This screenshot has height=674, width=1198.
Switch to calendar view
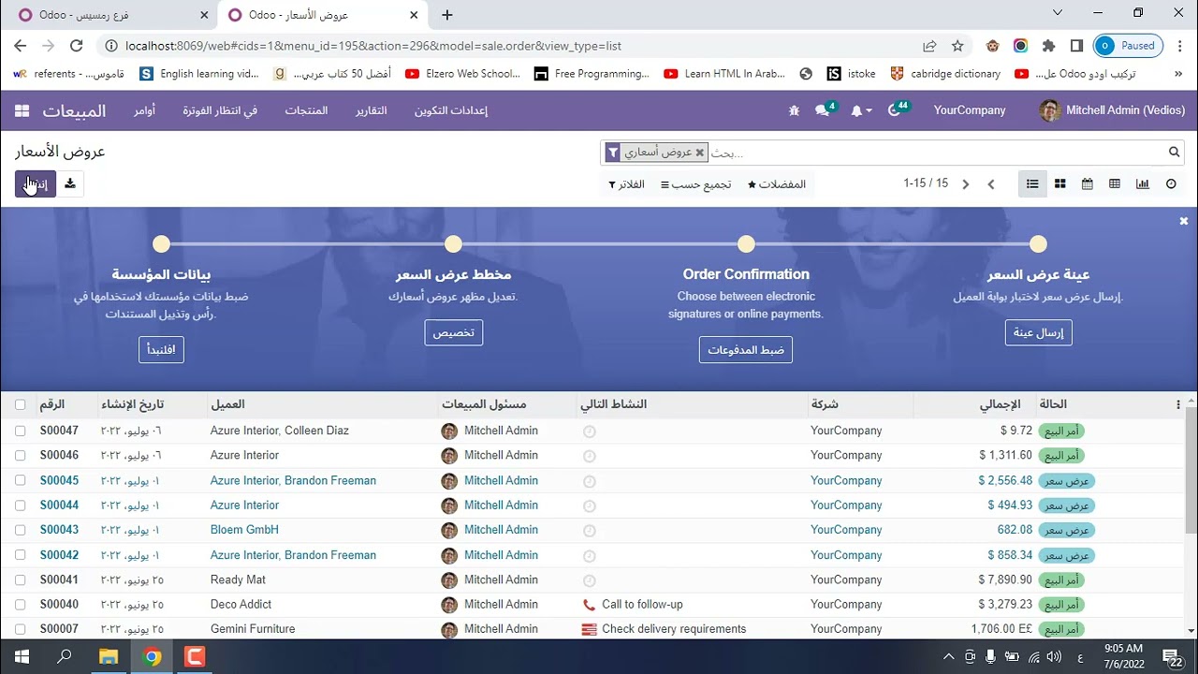[x=1087, y=183]
